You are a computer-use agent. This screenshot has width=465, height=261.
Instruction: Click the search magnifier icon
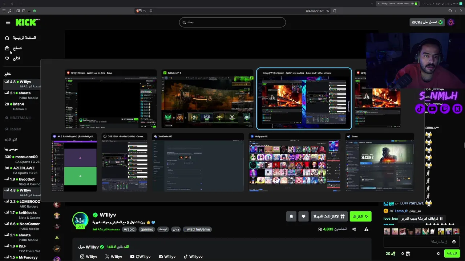(184, 22)
